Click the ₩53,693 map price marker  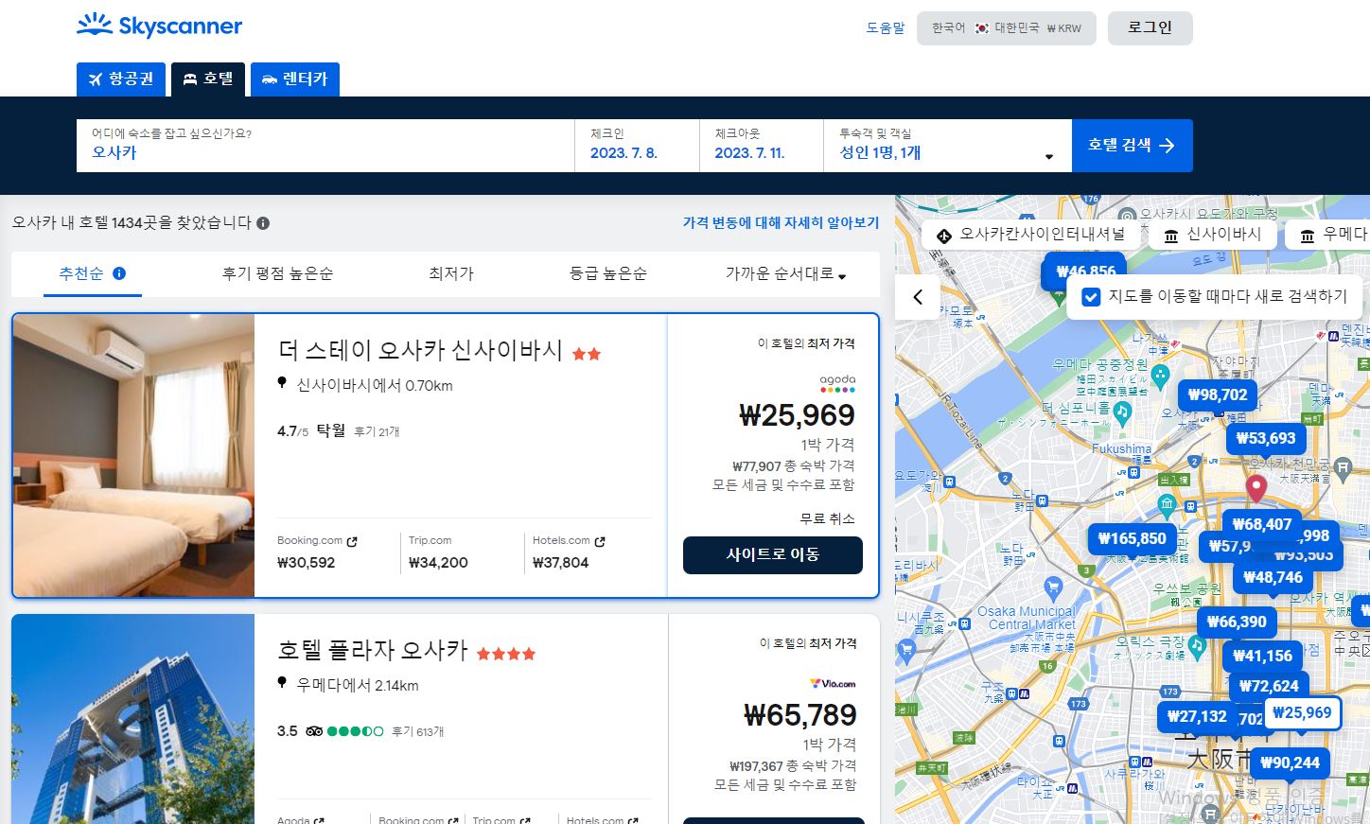[1266, 438]
